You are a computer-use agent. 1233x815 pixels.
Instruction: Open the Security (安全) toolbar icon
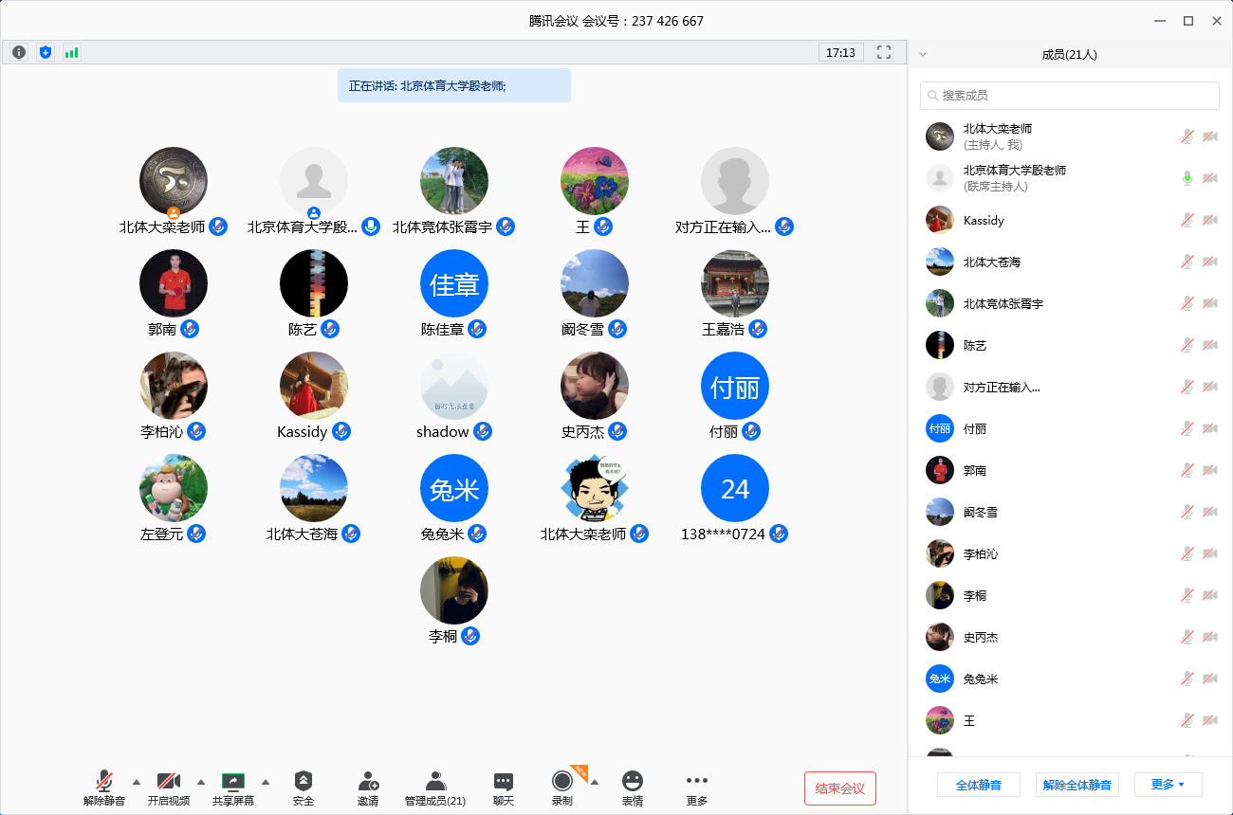304,788
